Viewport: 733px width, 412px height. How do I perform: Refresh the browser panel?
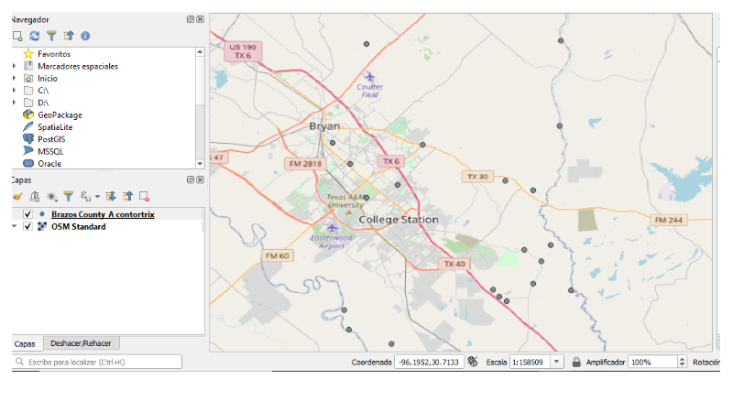coord(35,36)
